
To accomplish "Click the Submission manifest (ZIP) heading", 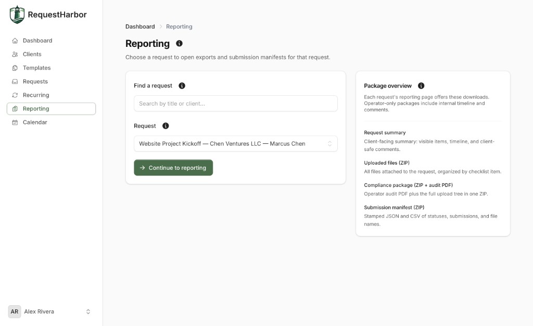I will coord(394,207).
